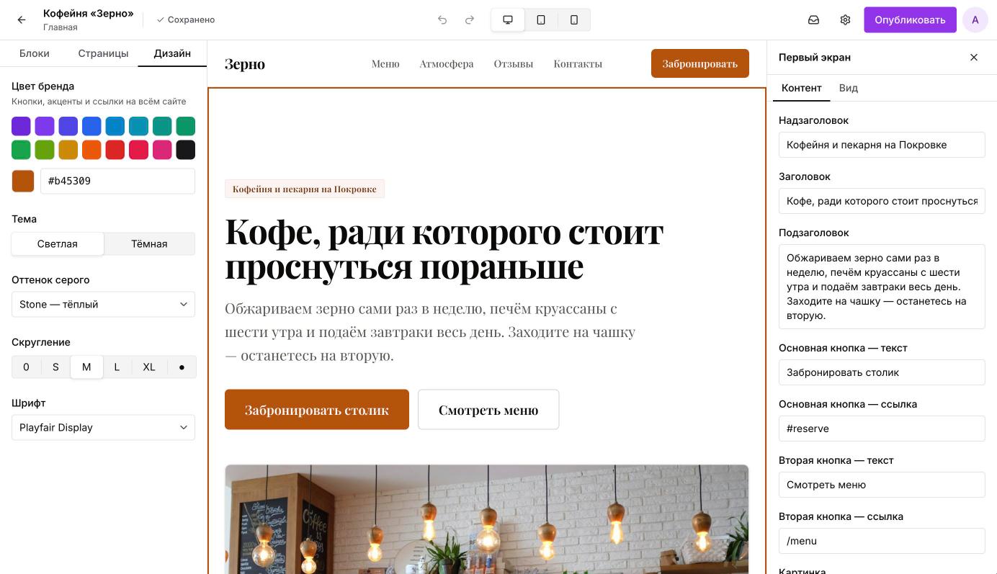Pick the pink brand color swatch
Viewport: 997px width, 574px height.
point(162,150)
